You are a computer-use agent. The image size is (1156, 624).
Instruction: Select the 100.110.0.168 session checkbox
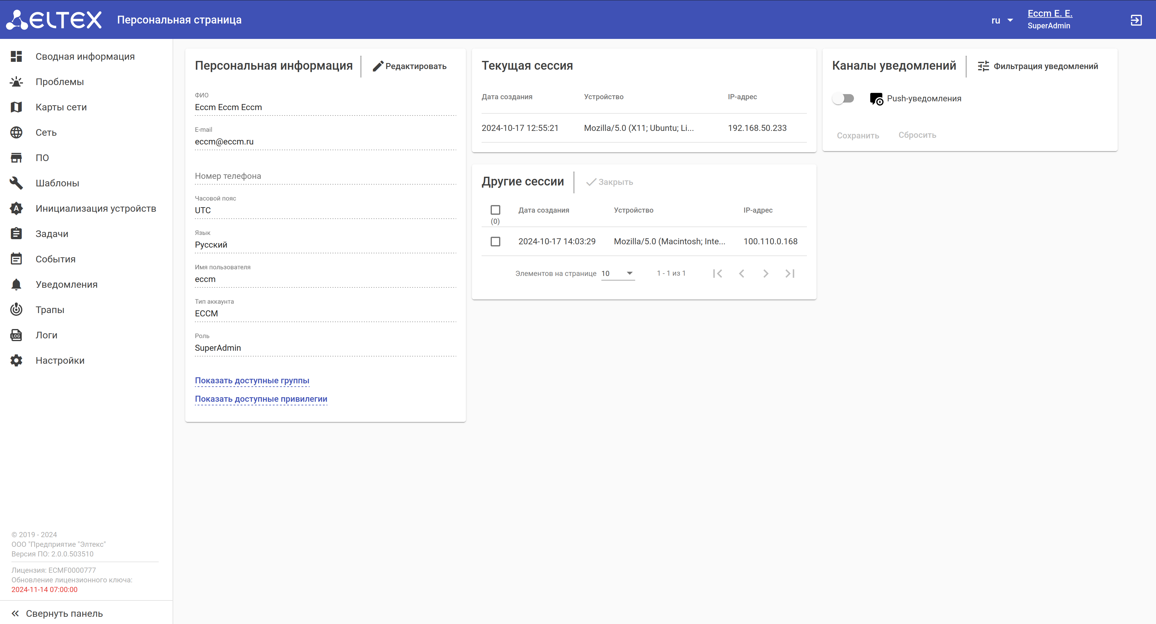point(495,241)
